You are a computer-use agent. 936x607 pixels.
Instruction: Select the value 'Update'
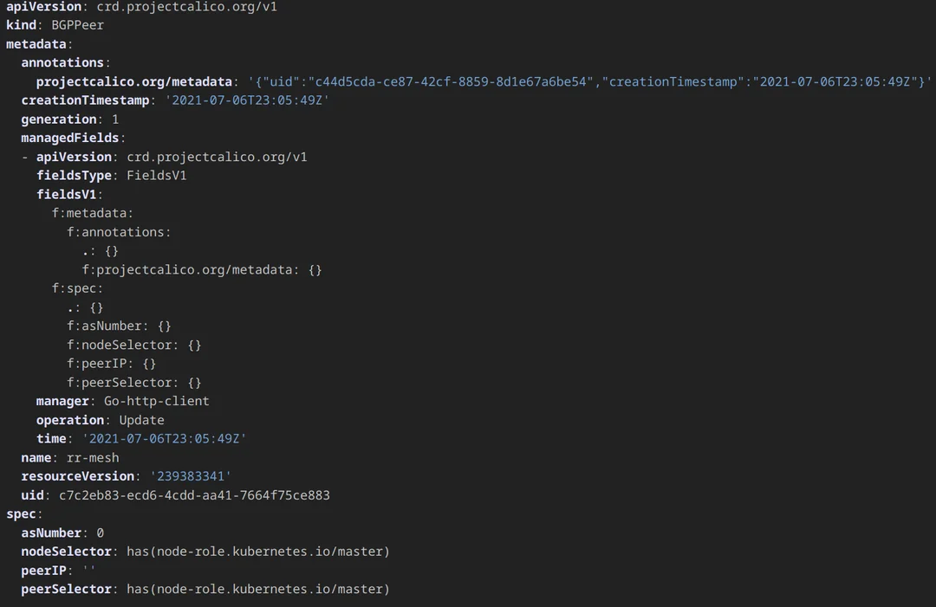141,420
